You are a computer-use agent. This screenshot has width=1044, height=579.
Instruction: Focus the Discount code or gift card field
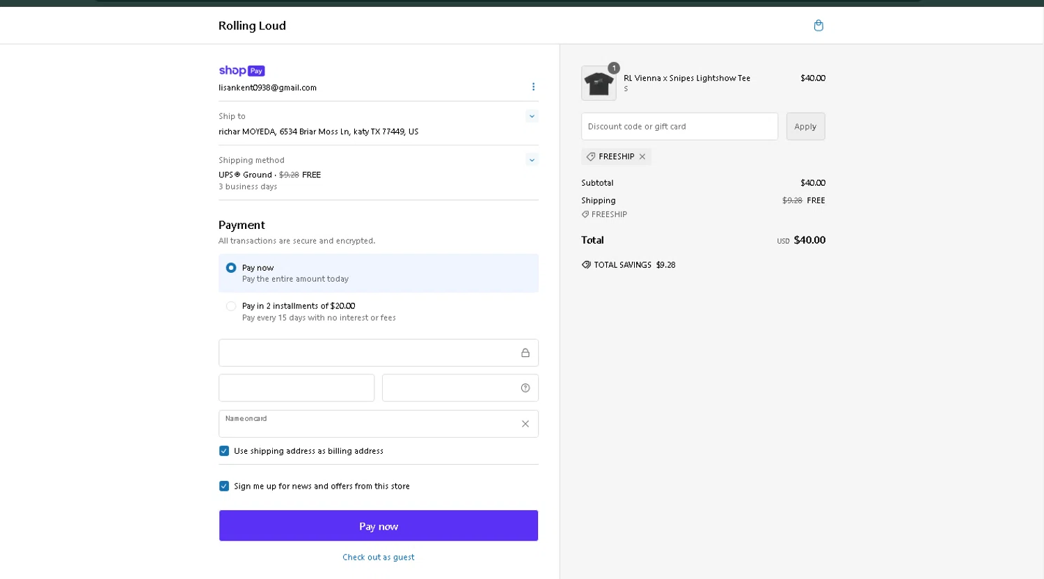679,127
